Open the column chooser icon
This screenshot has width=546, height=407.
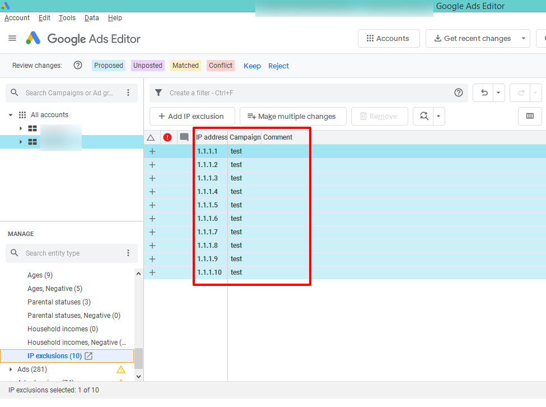(530, 116)
